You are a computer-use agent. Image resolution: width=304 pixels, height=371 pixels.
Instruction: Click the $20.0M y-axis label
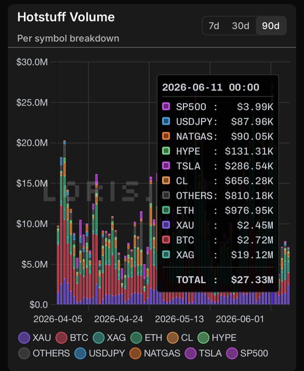click(32, 143)
